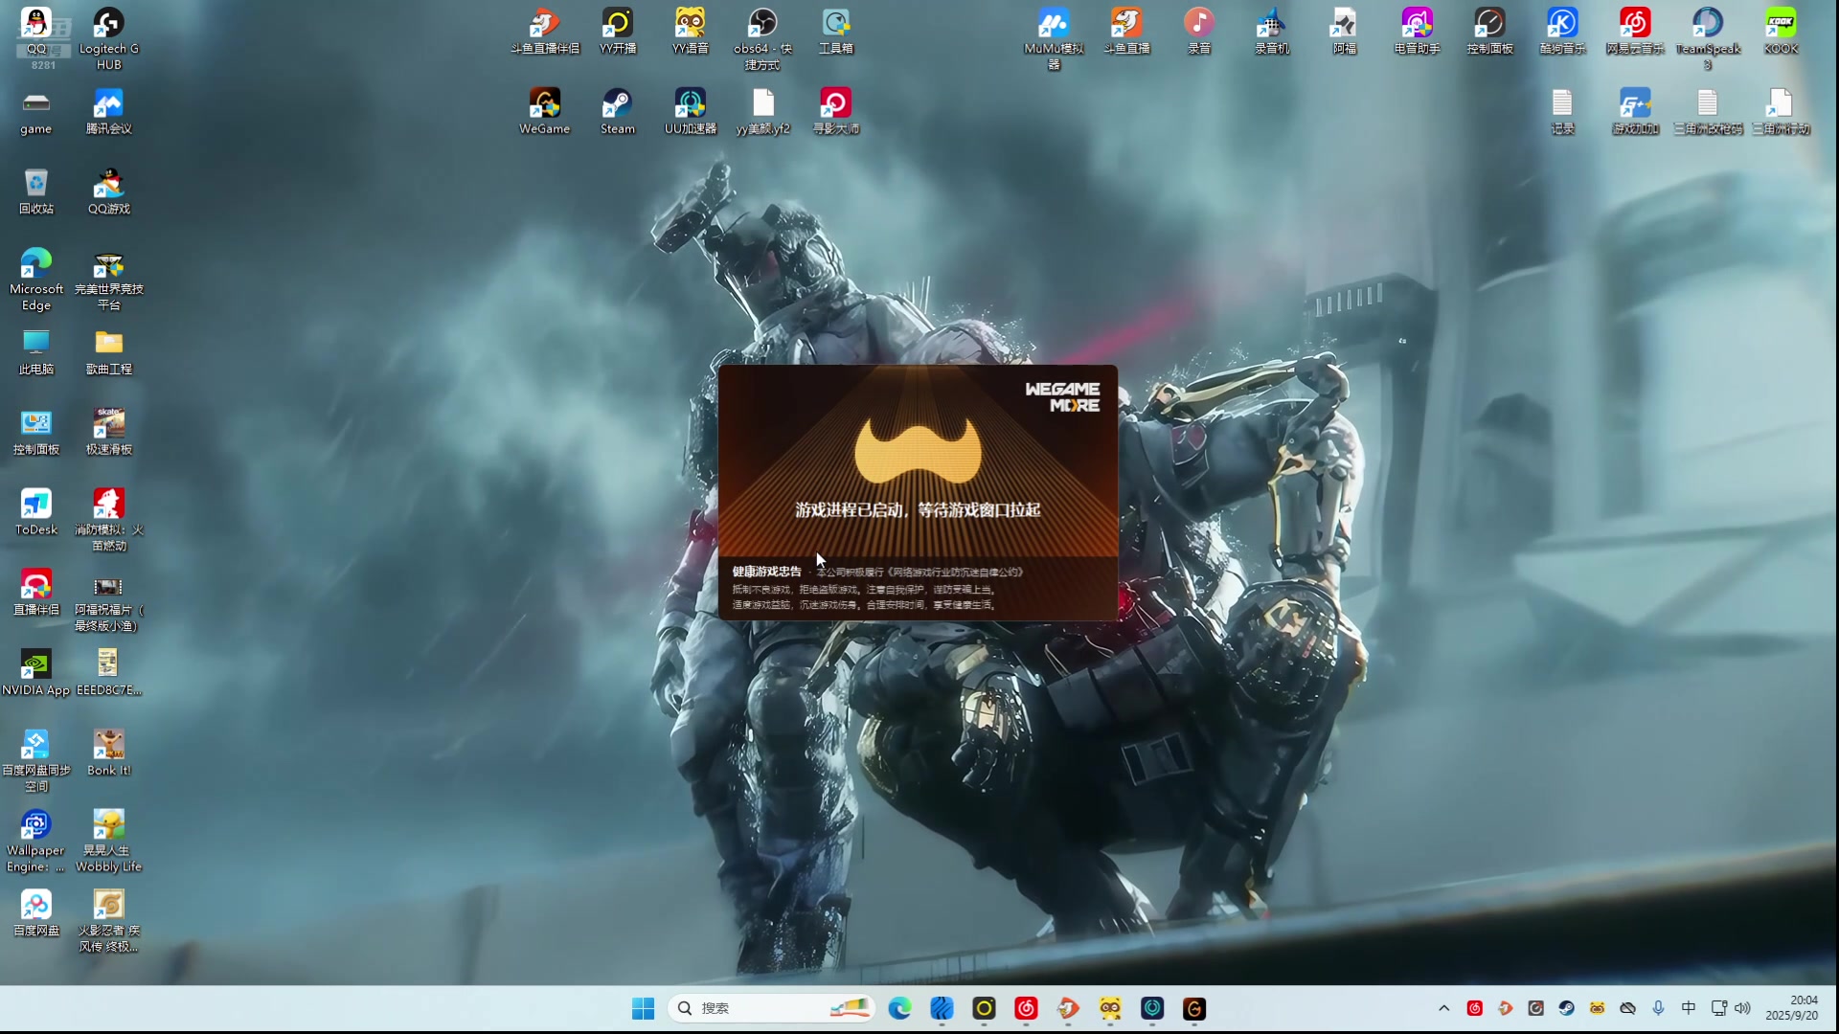Screen dimensions: 1839x1034
Task: Open Microsoft Edge from the taskbar
Action: [x=899, y=1008]
